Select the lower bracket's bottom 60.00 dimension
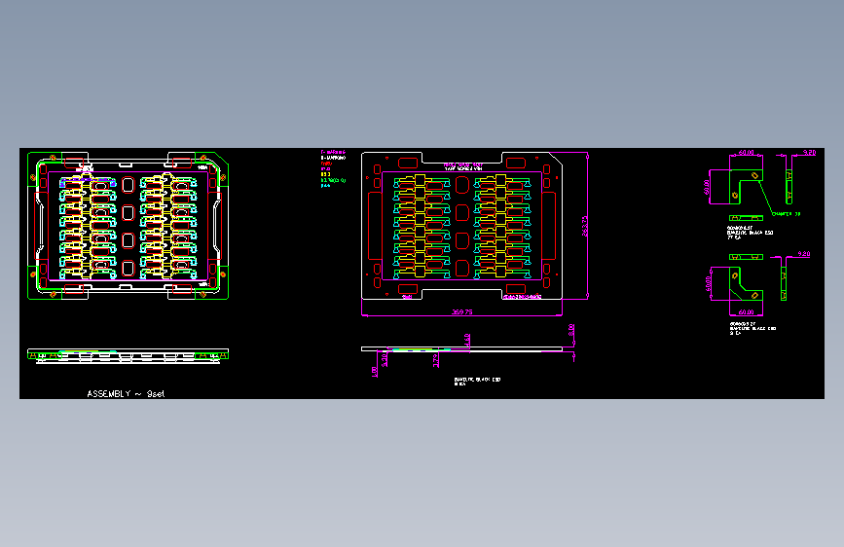 point(746,311)
